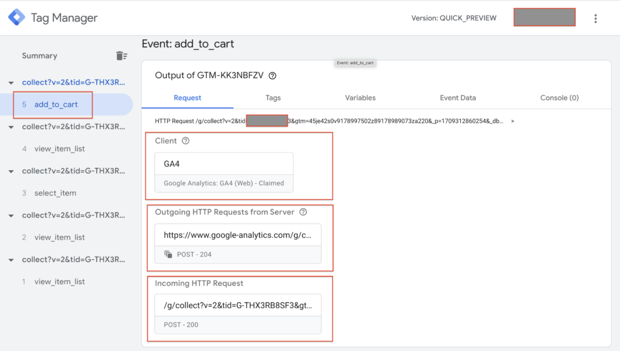Select event 3 select_item
620x351 pixels.
(x=55, y=193)
